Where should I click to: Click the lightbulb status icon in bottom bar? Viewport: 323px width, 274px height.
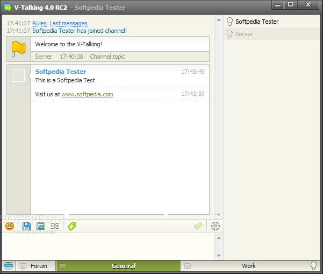[313, 266]
